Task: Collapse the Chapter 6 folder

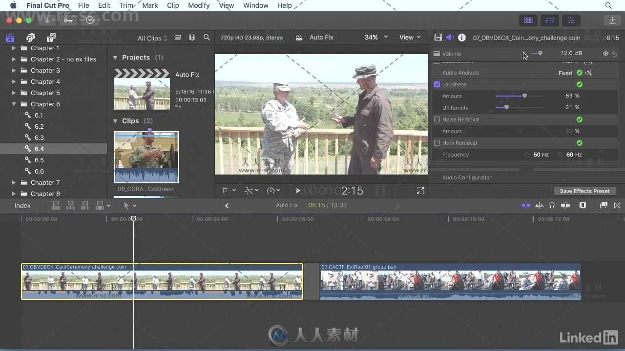Action: 14,104
